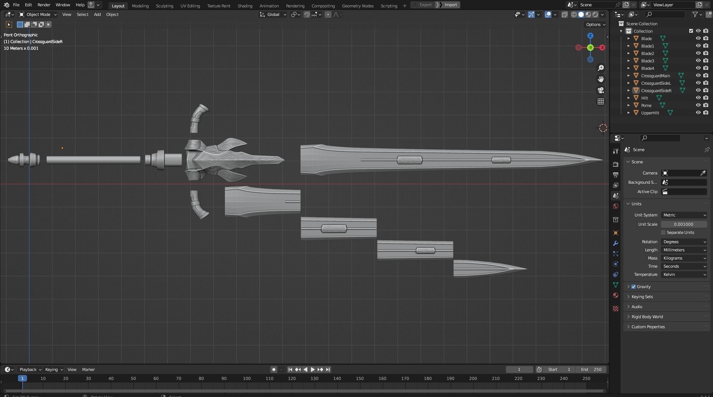Click the Unit Scale 0.001000 field

pyautogui.click(x=684, y=224)
